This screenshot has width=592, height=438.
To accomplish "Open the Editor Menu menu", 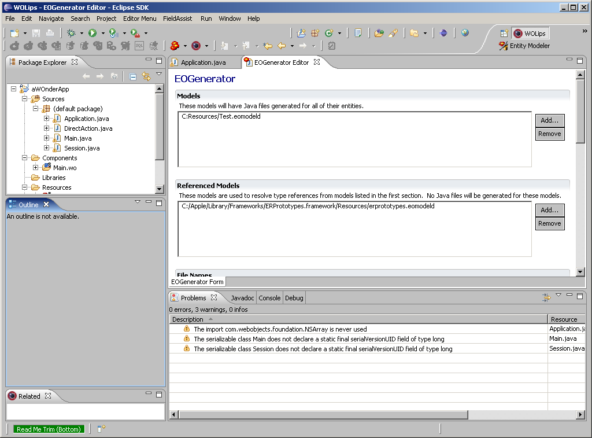I will coord(140,19).
